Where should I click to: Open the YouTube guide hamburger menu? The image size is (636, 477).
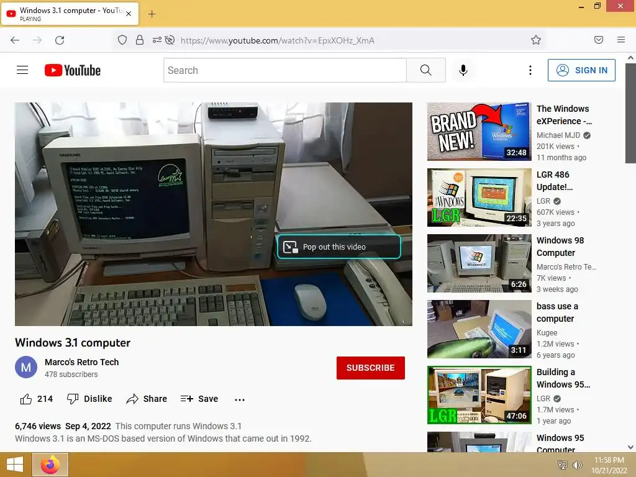22,70
